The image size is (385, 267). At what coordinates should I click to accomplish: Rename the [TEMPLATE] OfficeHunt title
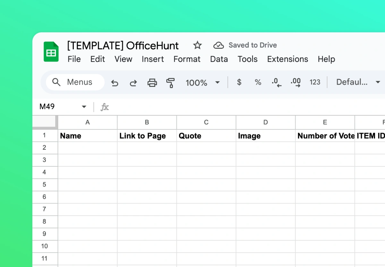[x=123, y=46]
